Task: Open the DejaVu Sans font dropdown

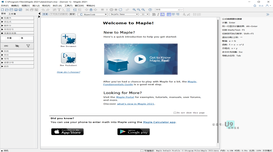Action: pos(124,14)
